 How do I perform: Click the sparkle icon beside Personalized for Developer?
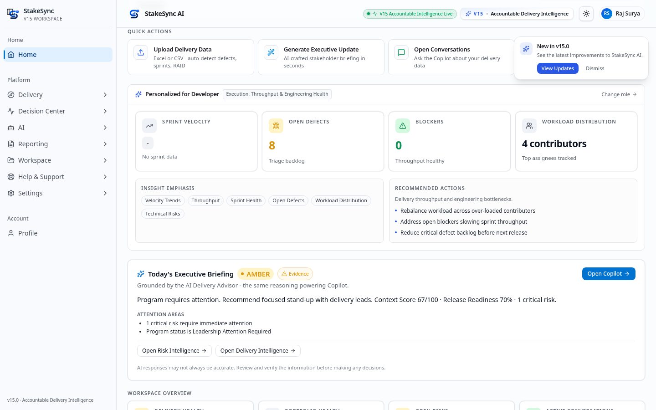coord(138,94)
